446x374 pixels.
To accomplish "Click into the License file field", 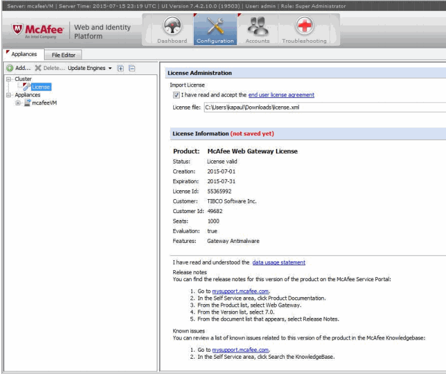I will 325,107.
